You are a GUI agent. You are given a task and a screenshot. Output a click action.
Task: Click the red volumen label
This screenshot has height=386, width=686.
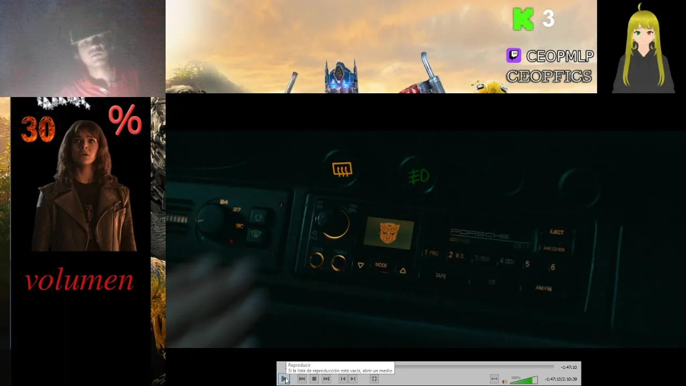(79, 280)
